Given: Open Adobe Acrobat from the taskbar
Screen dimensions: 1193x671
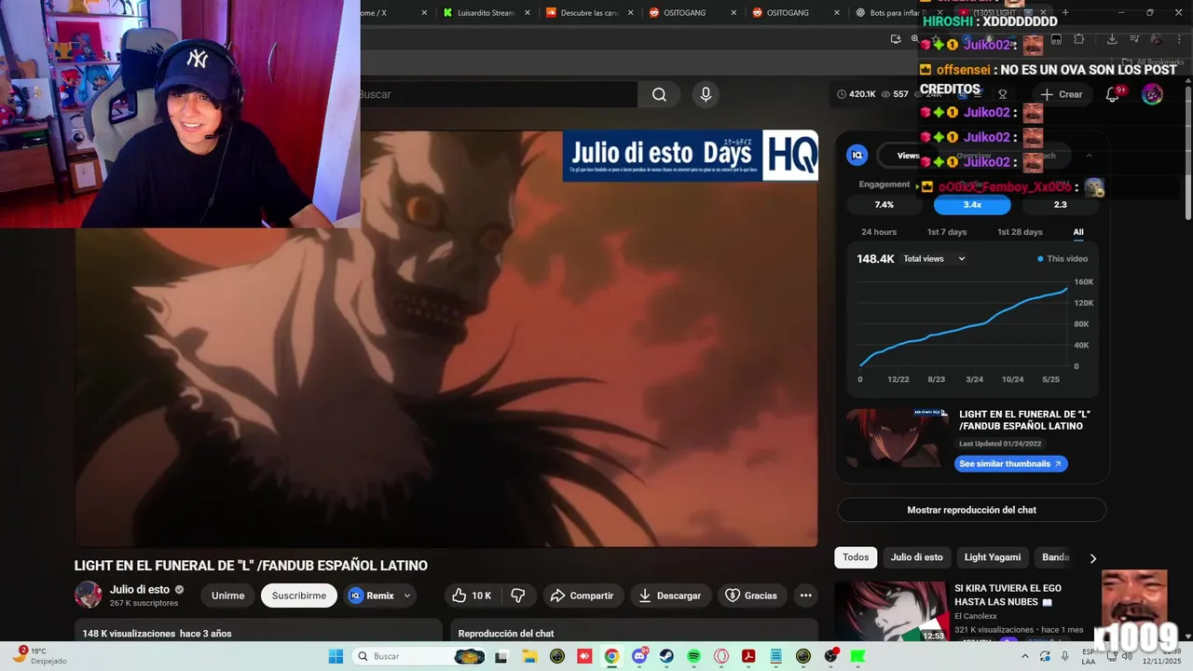Looking at the screenshot, I should (x=747, y=656).
